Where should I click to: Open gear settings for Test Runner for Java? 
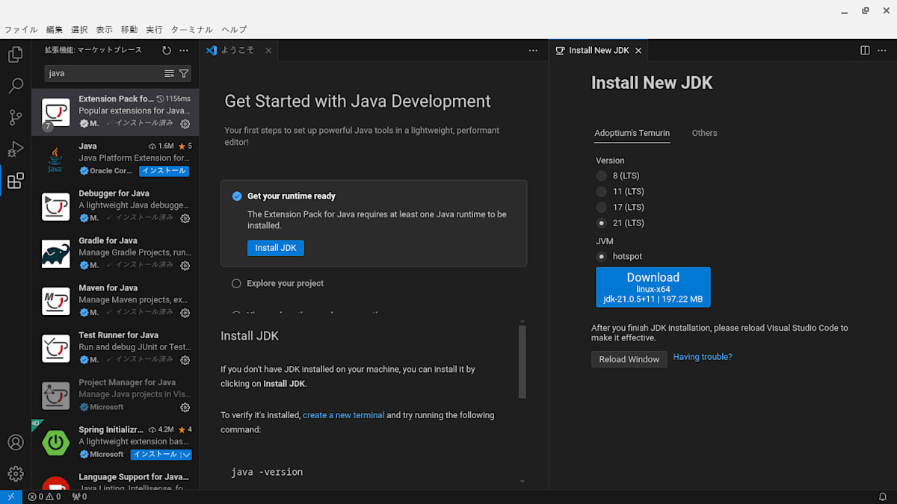coord(185,360)
